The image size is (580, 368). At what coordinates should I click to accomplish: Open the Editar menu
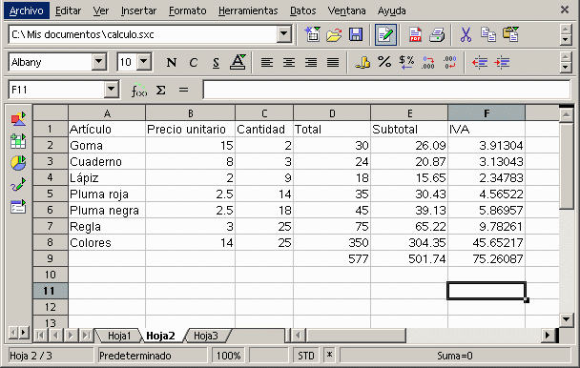(x=68, y=10)
